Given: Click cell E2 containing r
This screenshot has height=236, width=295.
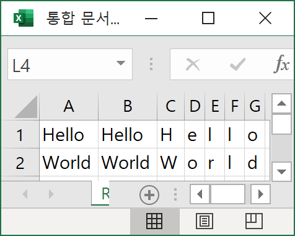Looking at the screenshot, I should pyautogui.click(x=215, y=163).
